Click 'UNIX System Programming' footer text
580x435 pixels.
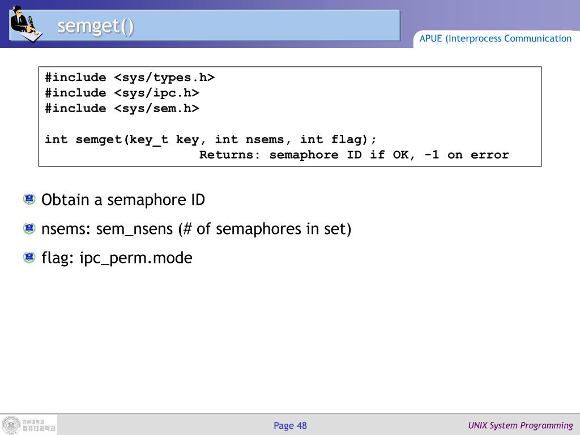[521, 425]
